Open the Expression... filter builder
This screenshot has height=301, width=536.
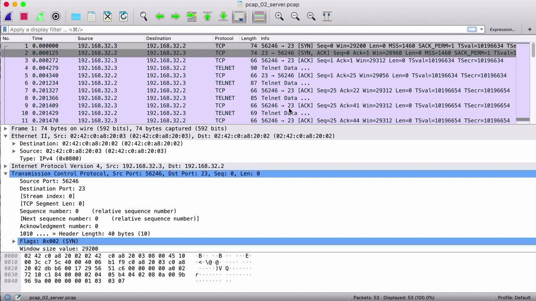502,29
